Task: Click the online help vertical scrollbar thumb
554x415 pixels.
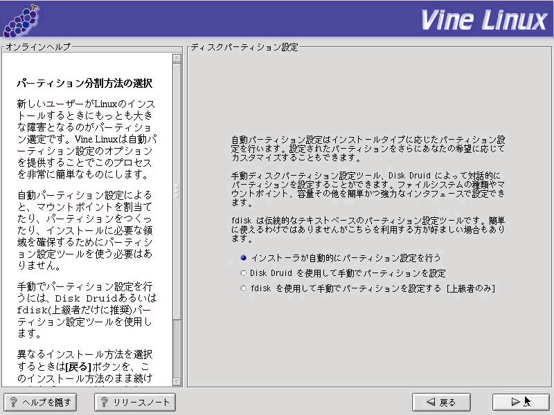Action: (177, 192)
